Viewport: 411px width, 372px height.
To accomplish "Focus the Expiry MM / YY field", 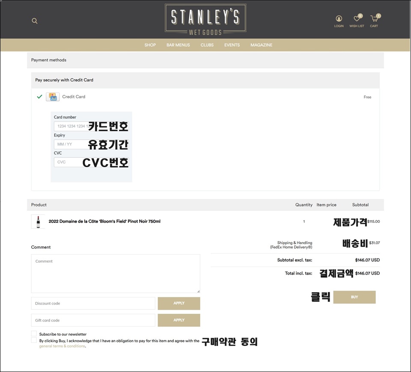I will tap(91, 144).
